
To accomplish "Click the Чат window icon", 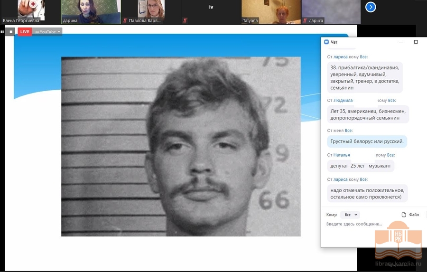I will 326,42.
